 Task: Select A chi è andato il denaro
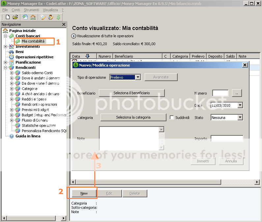[41, 94]
